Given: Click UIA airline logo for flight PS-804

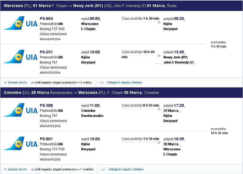Looking at the screenshot, I should click(x=20, y=23).
